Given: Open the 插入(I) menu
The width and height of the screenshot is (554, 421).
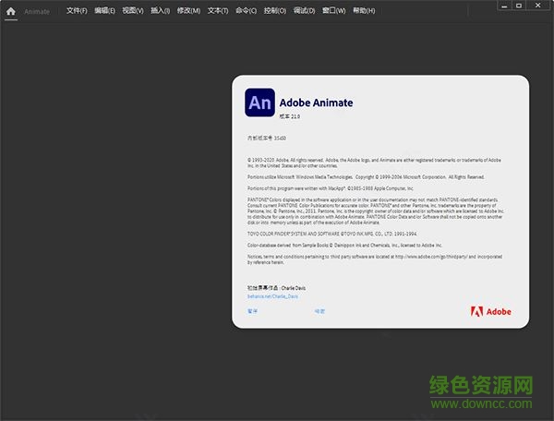Looking at the screenshot, I should click(x=161, y=11).
